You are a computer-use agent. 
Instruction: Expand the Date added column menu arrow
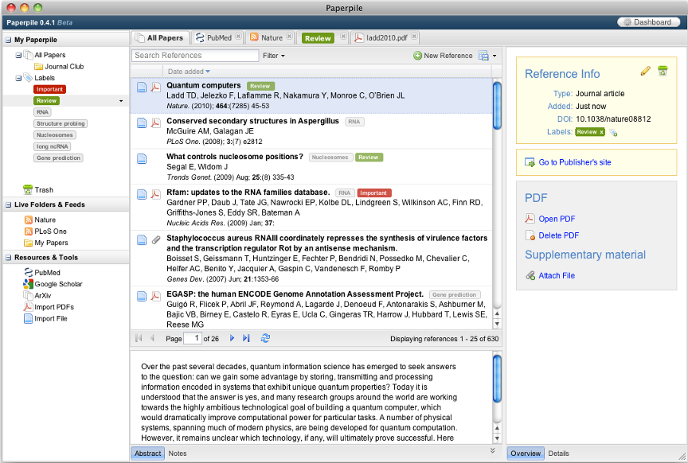(x=207, y=72)
